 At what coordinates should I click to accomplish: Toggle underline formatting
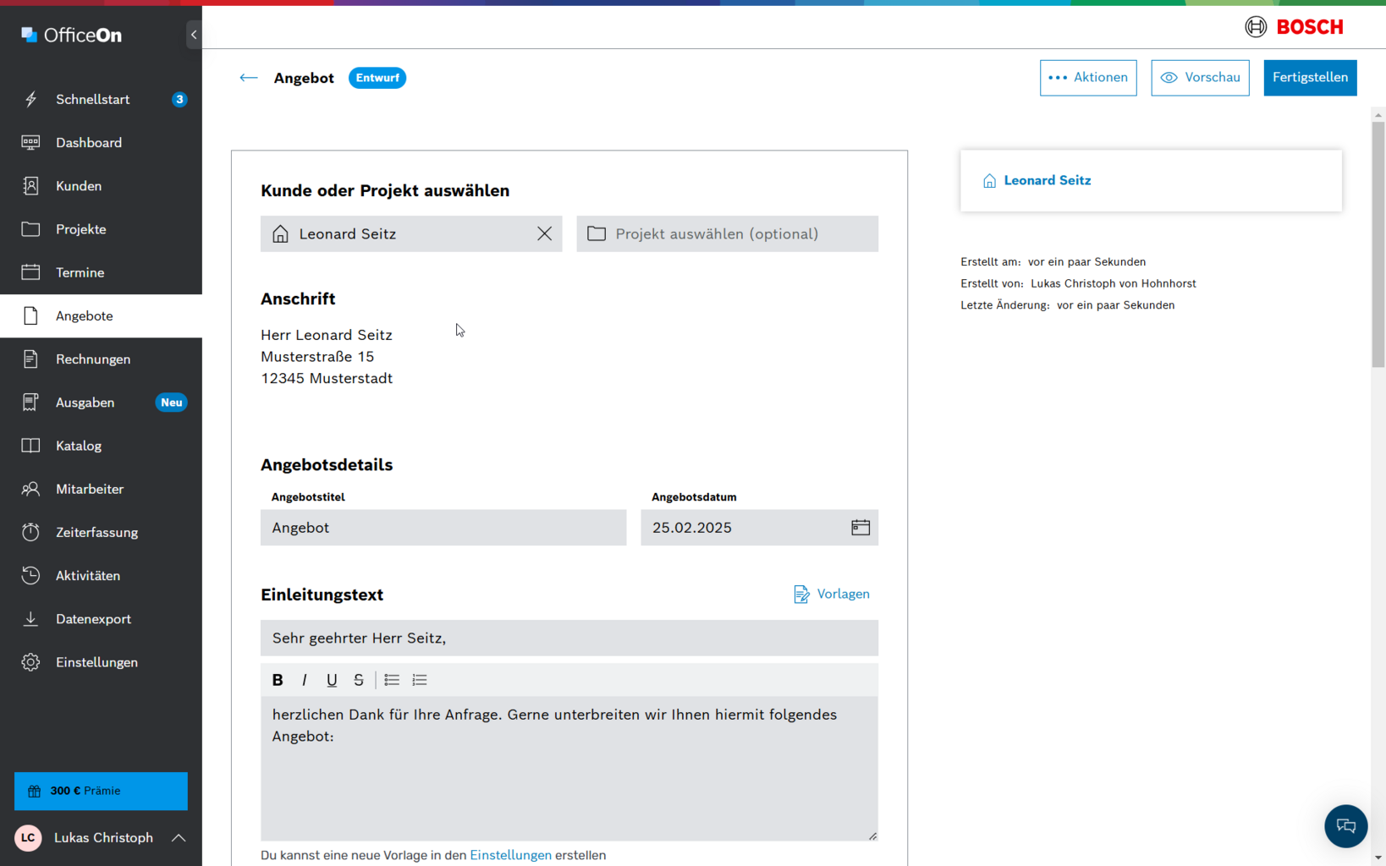pyautogui.click(x=332, y=680)
